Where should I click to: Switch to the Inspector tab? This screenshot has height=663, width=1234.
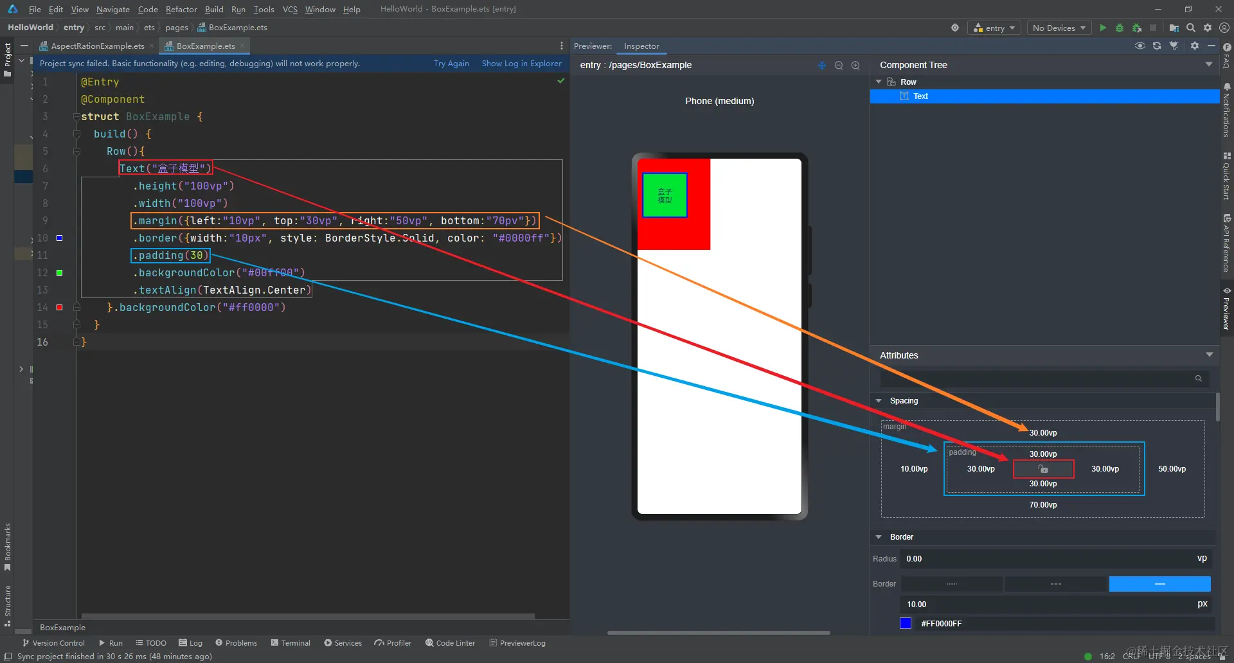pos(641,46)
